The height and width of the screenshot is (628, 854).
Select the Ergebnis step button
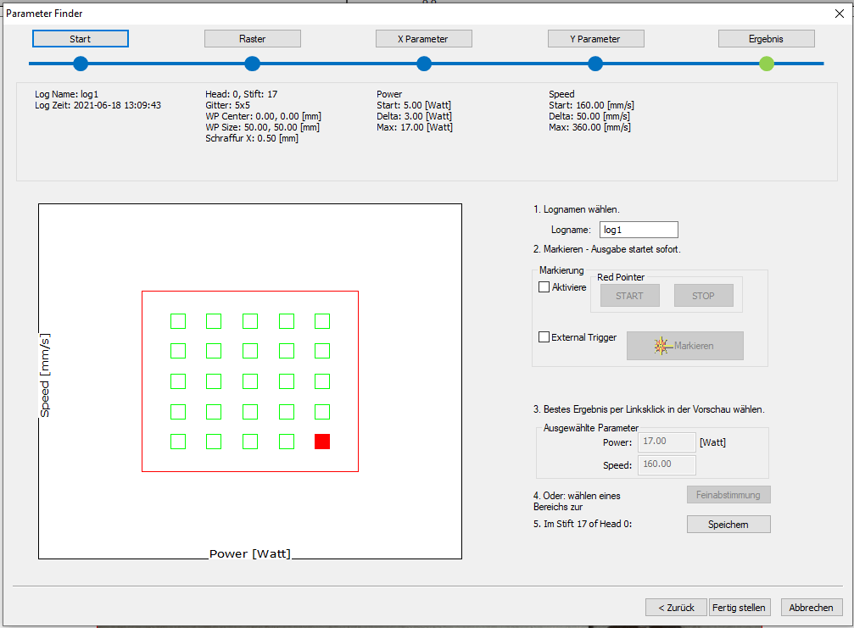click(x=767, y=39)
